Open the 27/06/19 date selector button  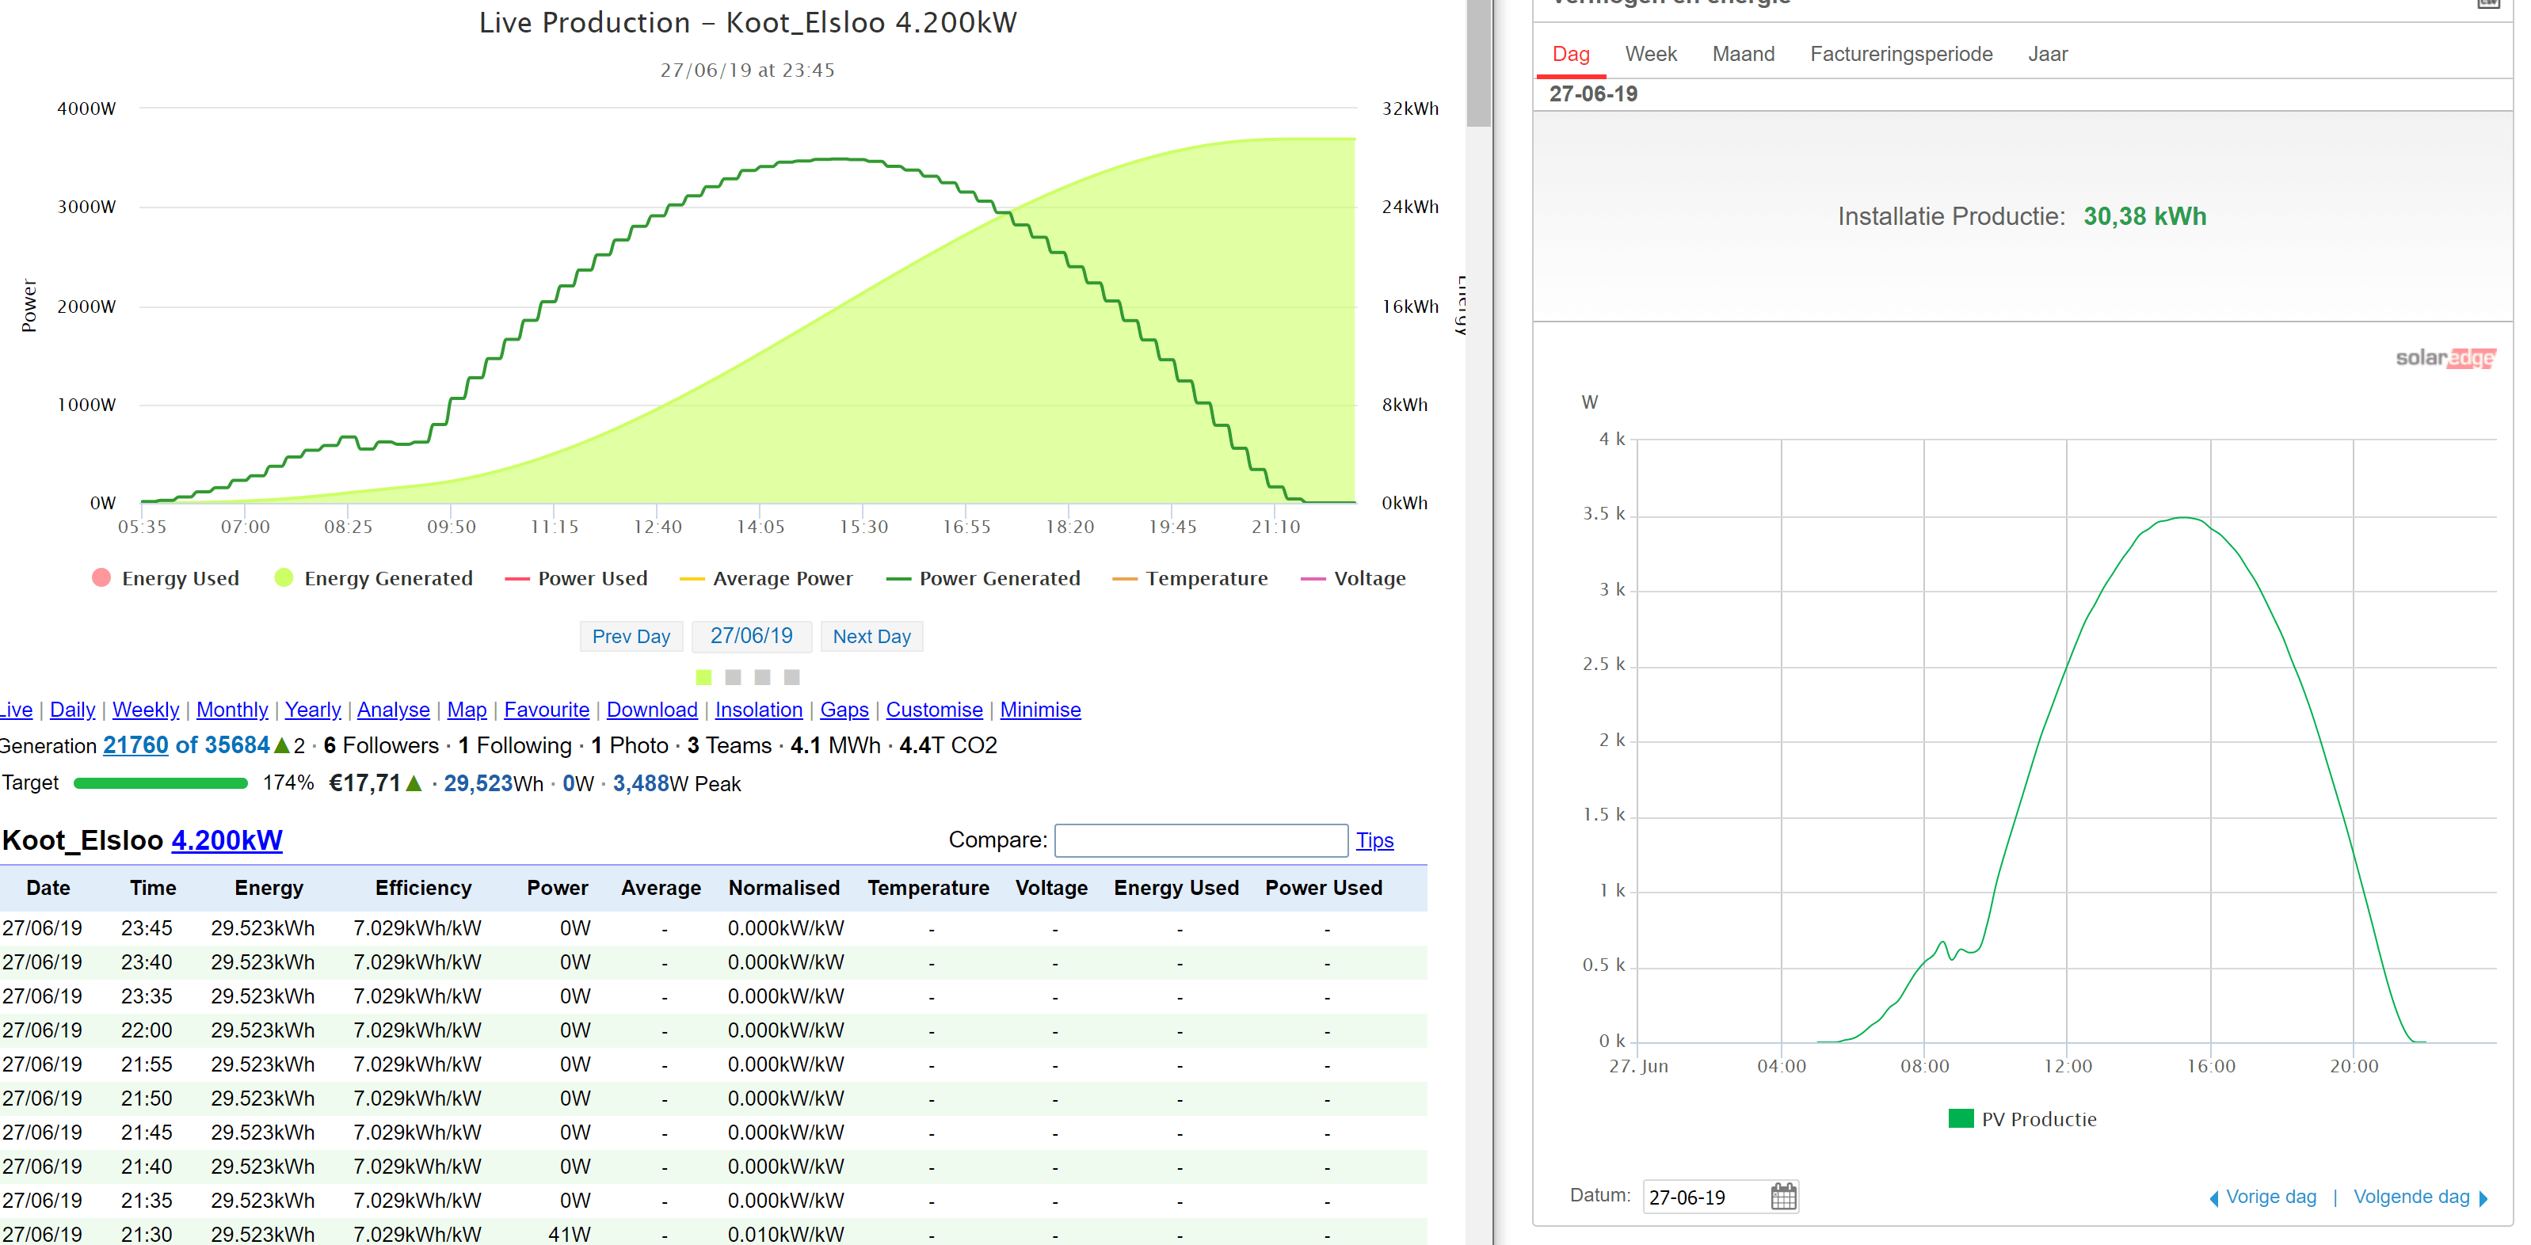(x=751, y=636)
